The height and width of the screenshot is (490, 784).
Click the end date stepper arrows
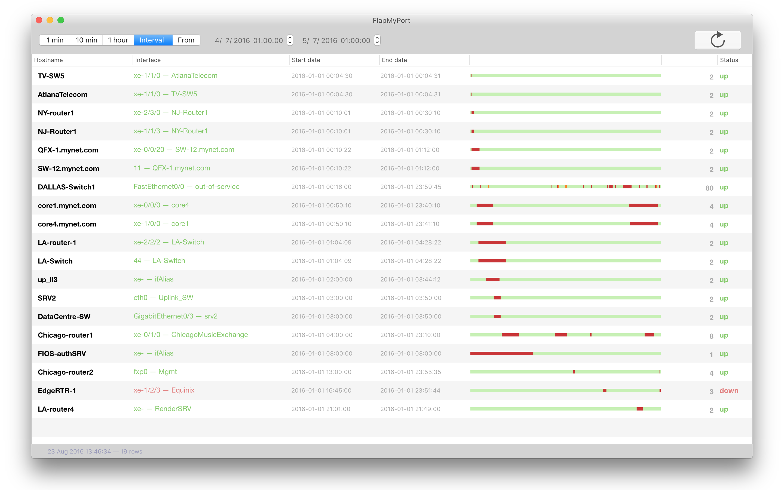(x=377, y=40)
